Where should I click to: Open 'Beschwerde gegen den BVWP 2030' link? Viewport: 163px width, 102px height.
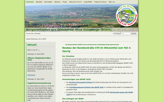[100, 94]
